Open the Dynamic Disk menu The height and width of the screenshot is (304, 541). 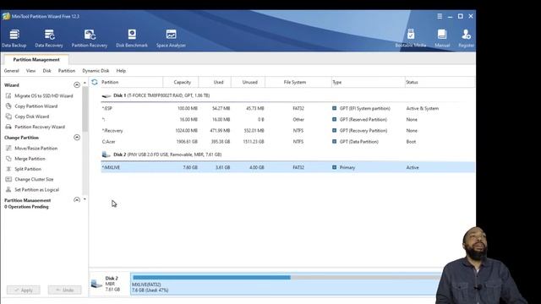point(96,71)
